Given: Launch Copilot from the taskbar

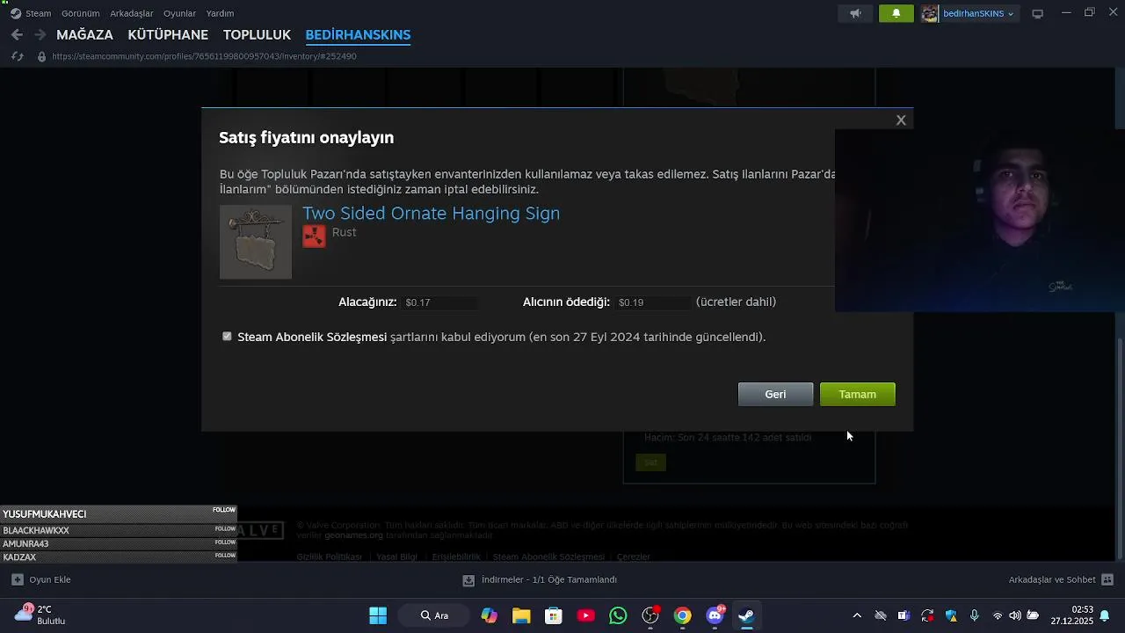Looking at the screenshot, I should click(x=489, y=615).
